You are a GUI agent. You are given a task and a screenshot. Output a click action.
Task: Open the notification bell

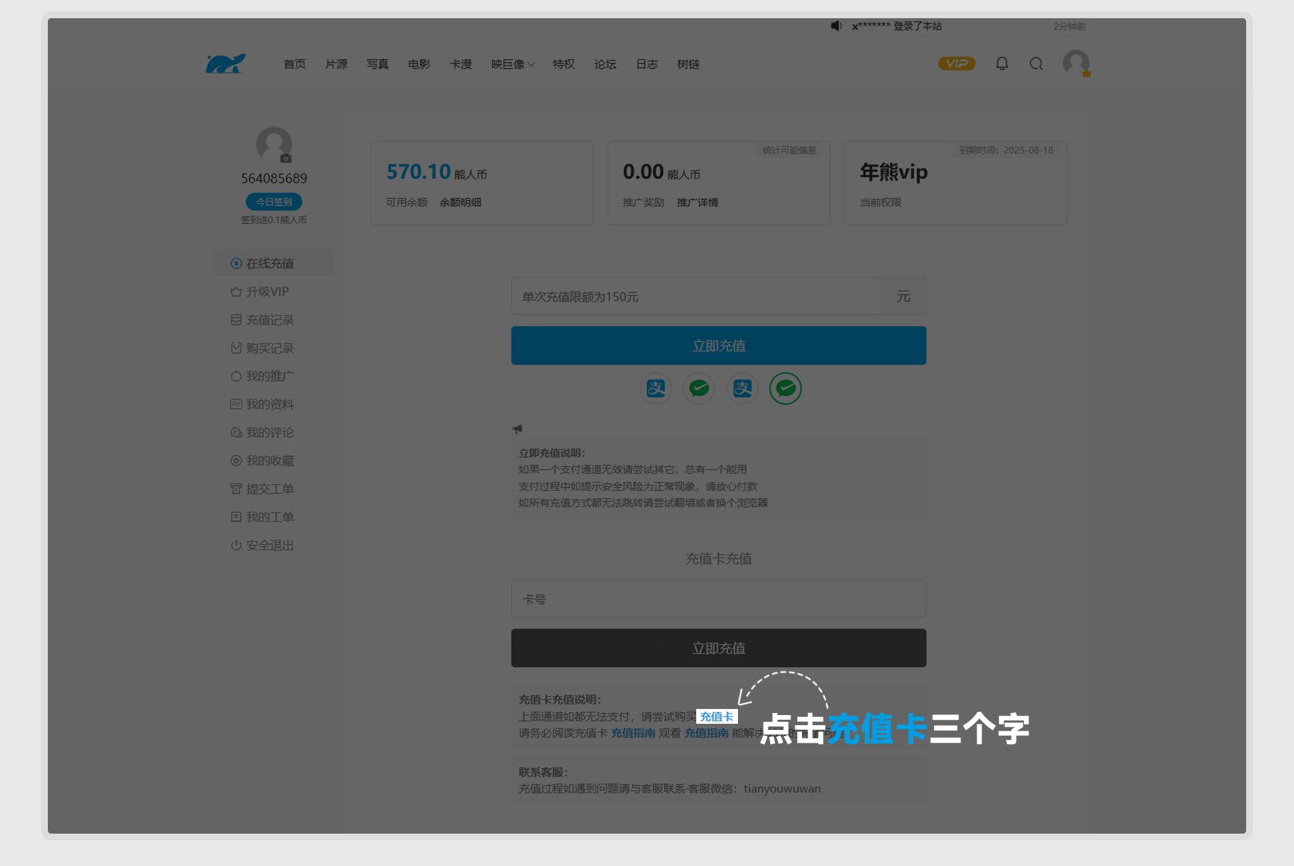click(1002, 63)
